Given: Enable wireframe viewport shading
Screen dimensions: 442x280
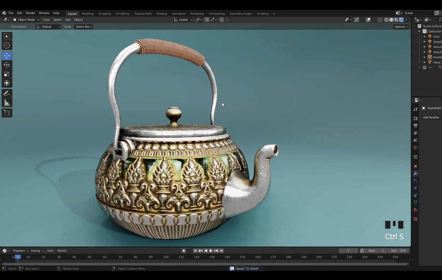Looking at the screenshot, I should (386, 19).
